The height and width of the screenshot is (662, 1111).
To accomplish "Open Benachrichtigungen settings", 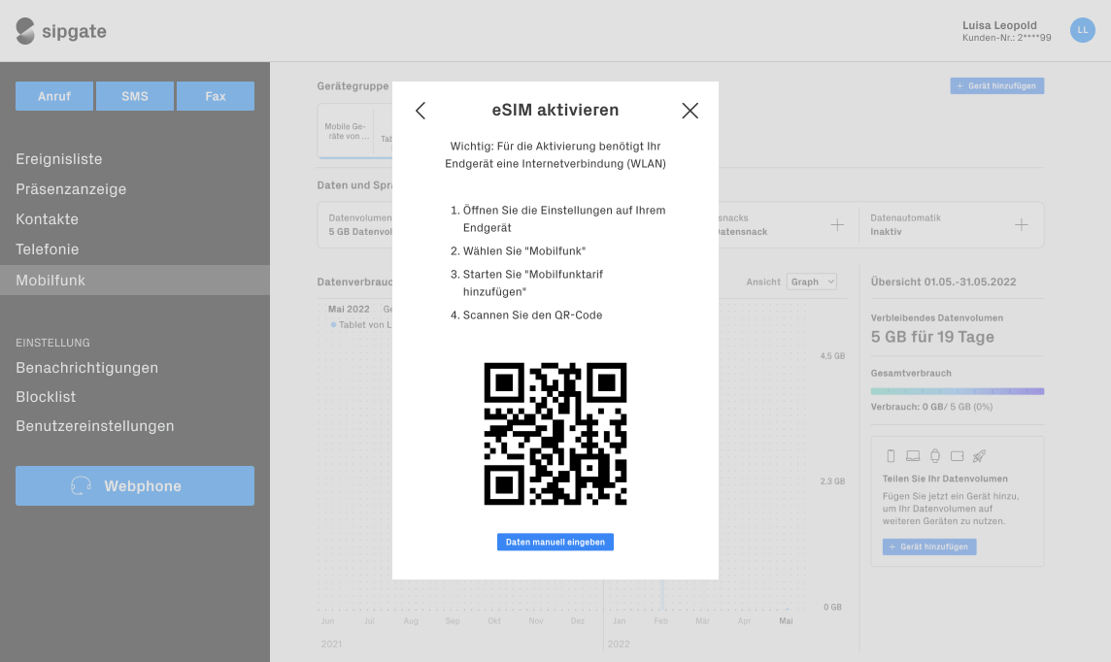I will coord(87,368).
